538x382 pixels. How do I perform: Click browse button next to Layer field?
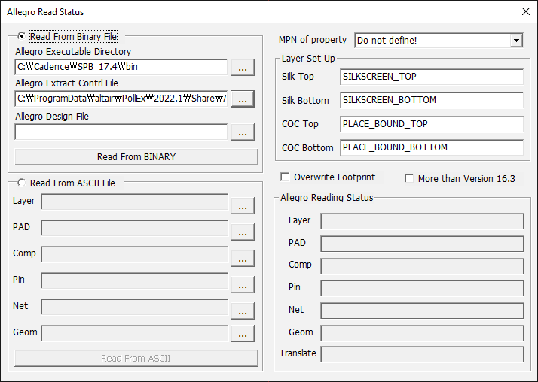242,205
